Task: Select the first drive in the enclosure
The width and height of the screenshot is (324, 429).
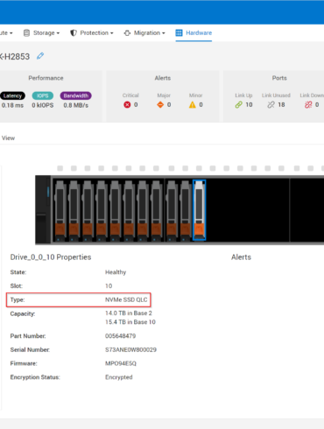Action: (60, 211)
